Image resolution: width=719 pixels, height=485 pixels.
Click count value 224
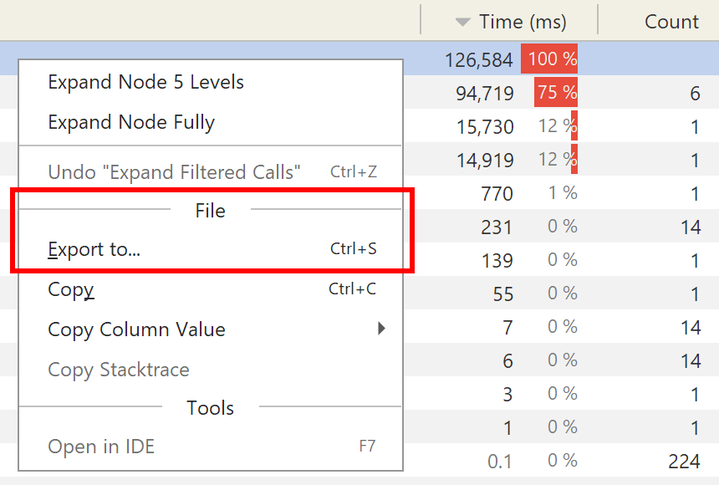[x=684, y=461]
